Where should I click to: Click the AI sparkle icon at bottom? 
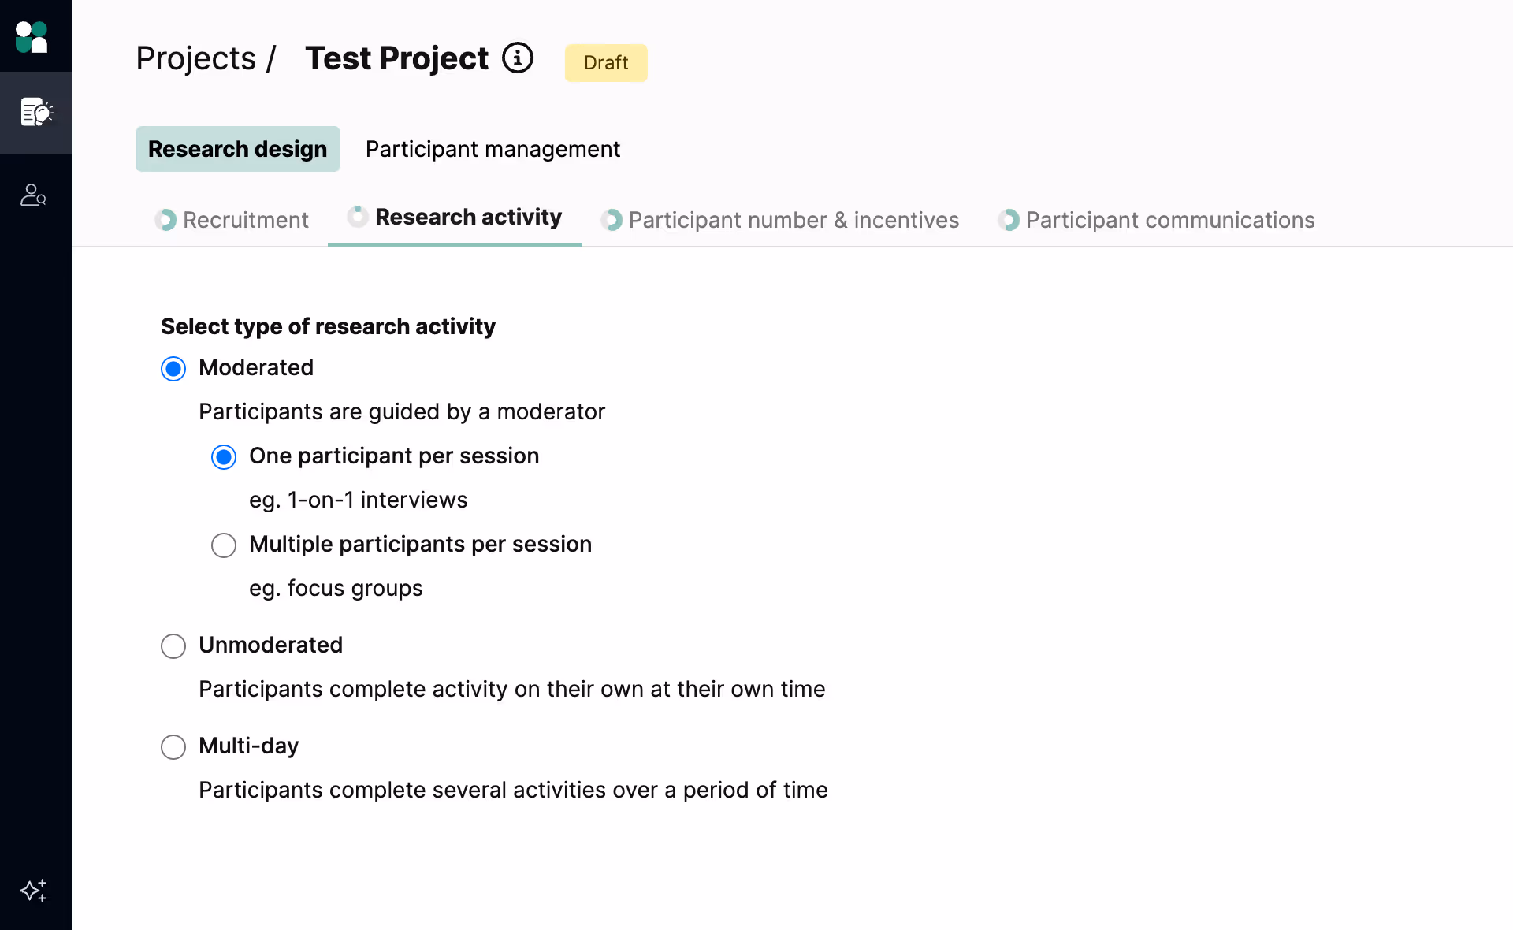[33, 891]
